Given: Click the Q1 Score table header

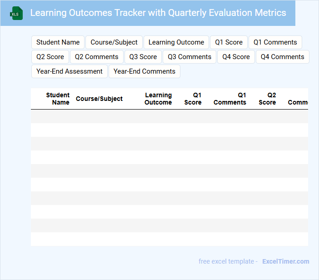Looking at the screenshot, I should 193,99.
